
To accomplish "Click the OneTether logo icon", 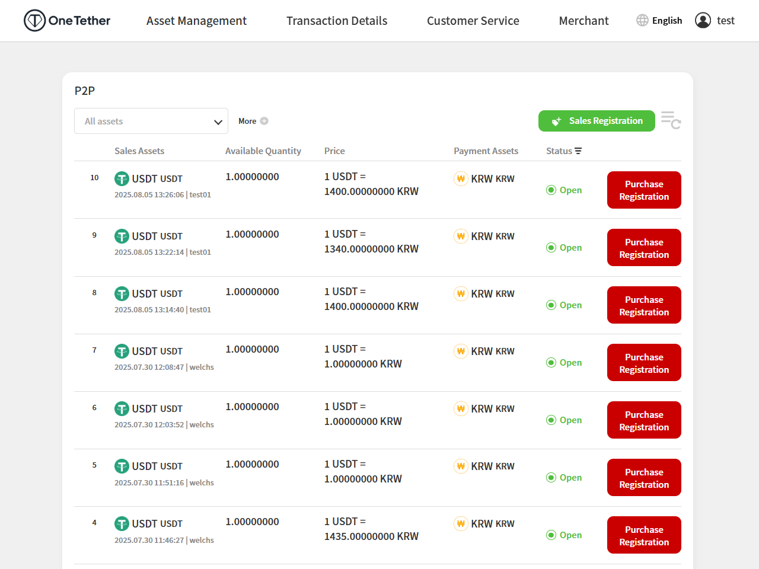I will point(34,21).
